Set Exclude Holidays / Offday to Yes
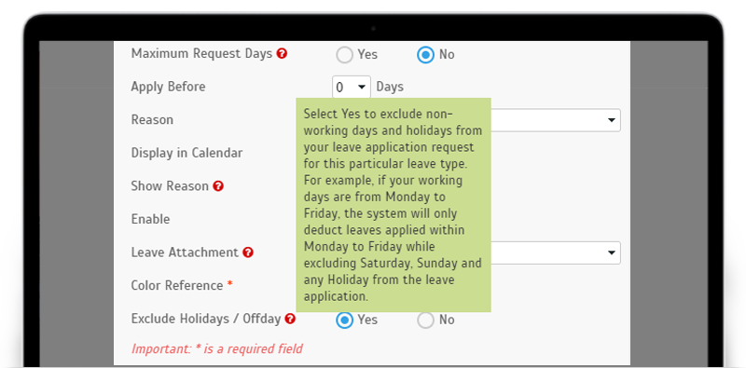Screen dimensions: 746x368 pyautogui.click(x=344, y=320)
